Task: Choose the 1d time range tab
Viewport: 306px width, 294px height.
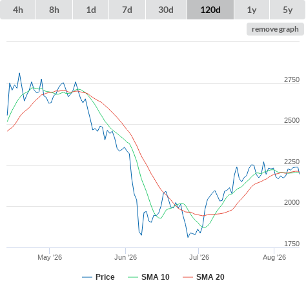Action: [x=91, y=10]
